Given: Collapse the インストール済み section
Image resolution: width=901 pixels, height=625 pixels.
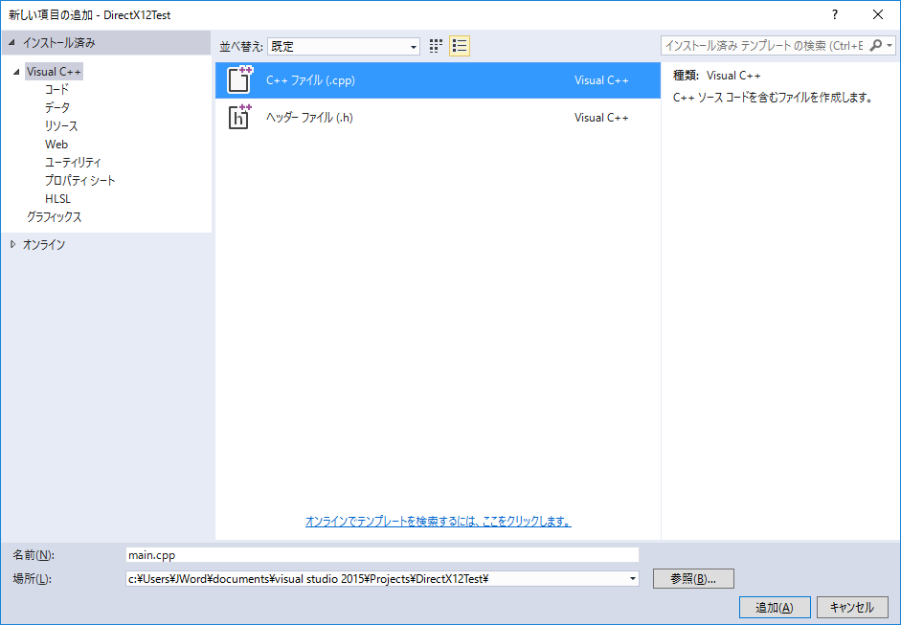Looking at the screenshot, I should (x=12, y=43).
